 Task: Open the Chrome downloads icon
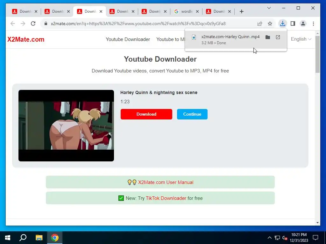pyautogui.click(x=283, y=24)
